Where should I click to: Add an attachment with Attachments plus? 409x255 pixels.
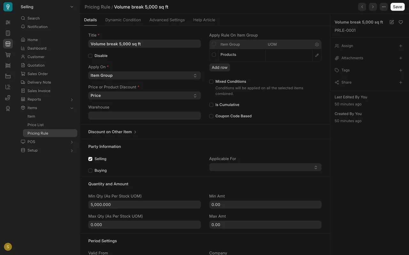tap(401, 58)
